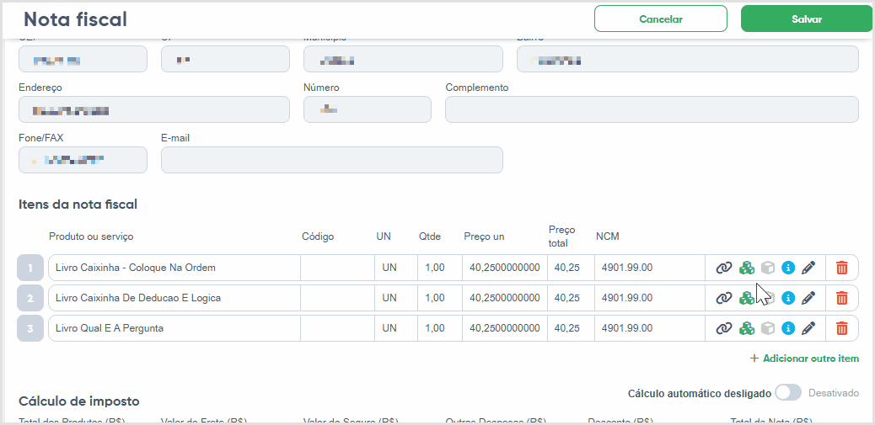Open green stock cubes icon on item 1
Viewport: 875px width, 425px height.
[x=747, y=268]
